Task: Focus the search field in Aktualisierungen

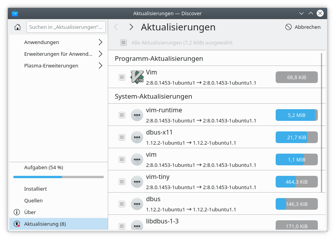Action: coord(66,27)
